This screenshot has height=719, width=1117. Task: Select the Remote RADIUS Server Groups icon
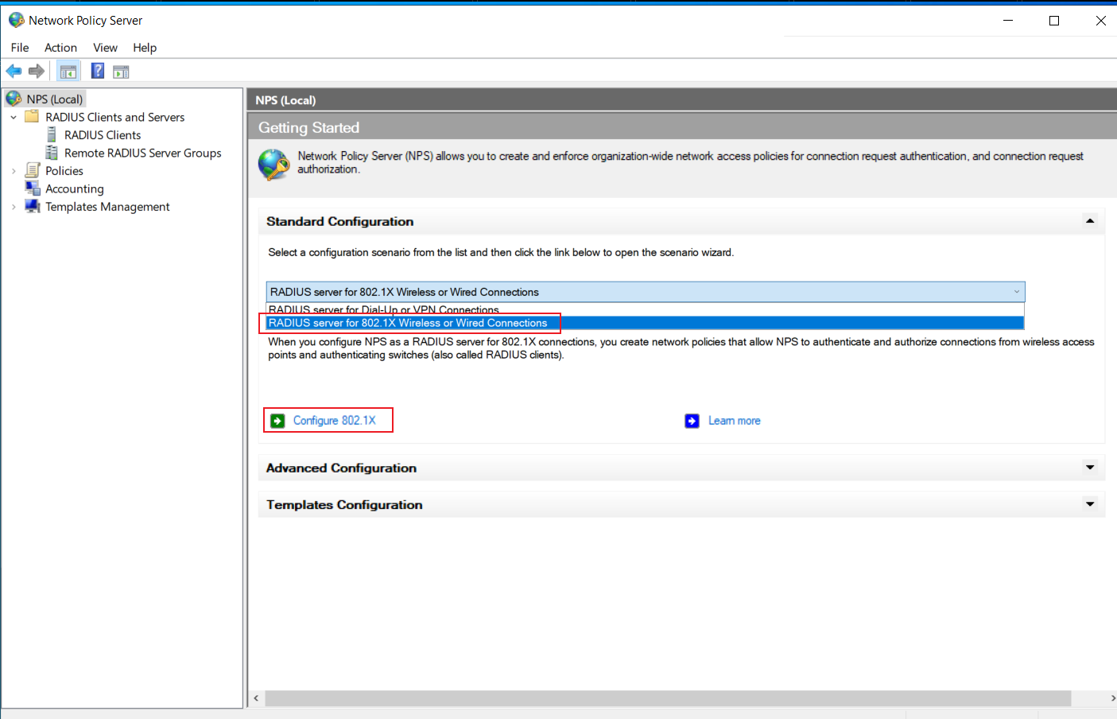point(52,153)
